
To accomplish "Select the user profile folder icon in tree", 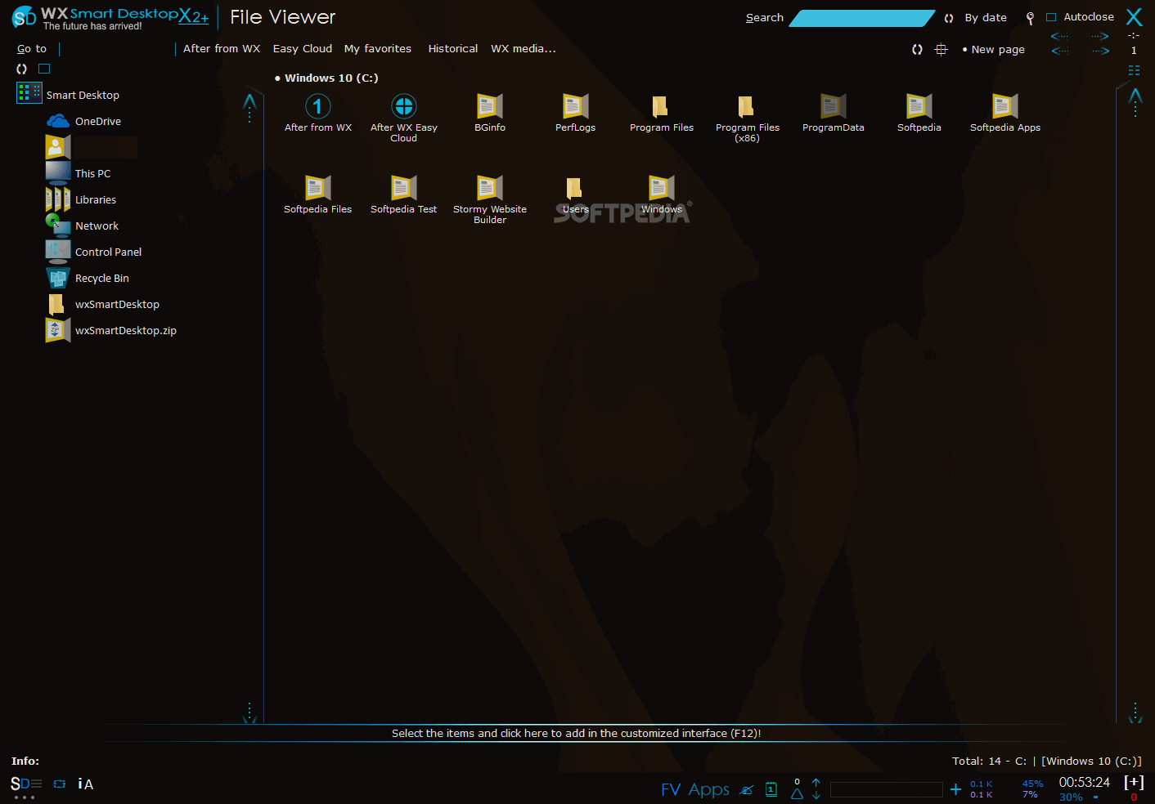I will pos(58,147).
